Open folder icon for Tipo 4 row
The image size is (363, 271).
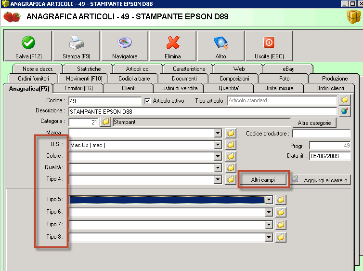click(231, 179)
